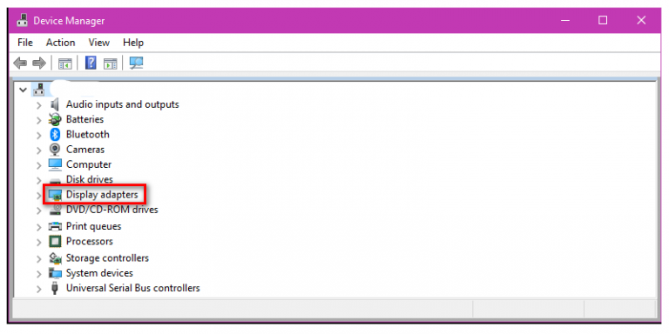Click the Cameras webcam icon

point(55,150)
